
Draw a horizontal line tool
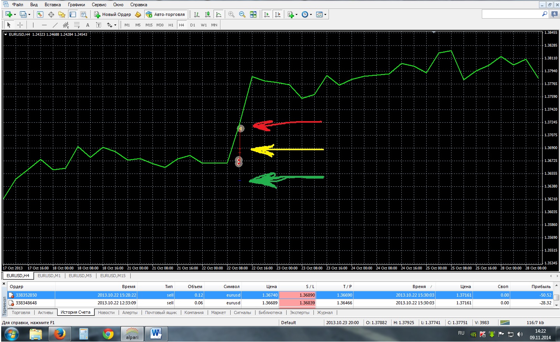(x=44, y=25)
